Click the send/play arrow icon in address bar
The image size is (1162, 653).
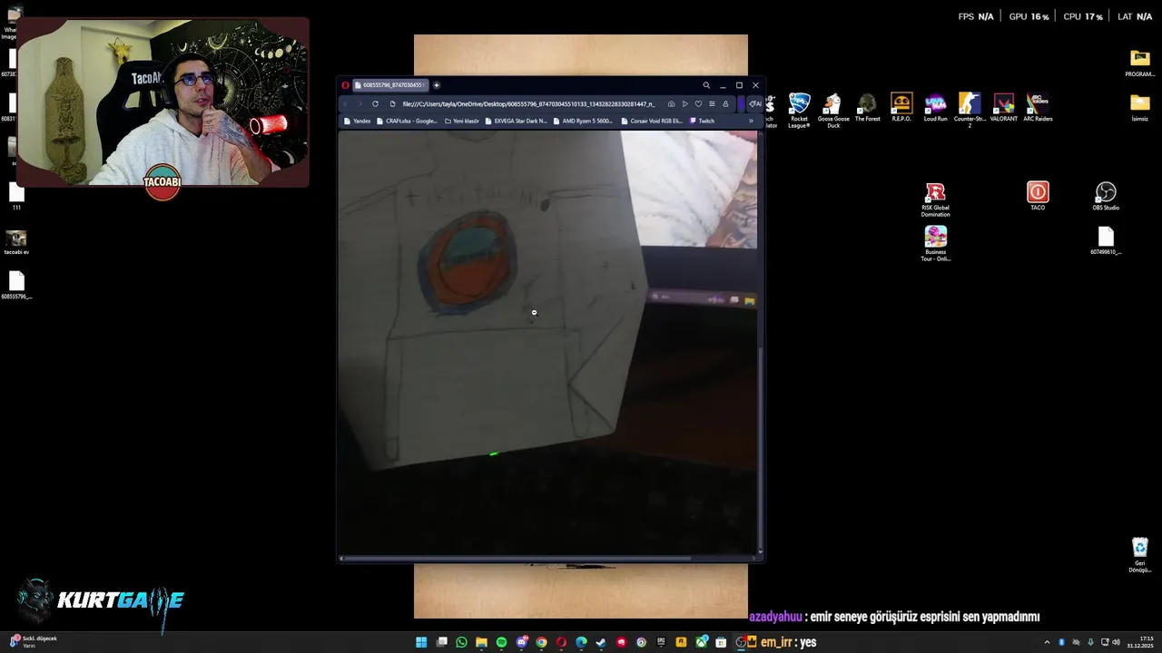tap(684, 103)
